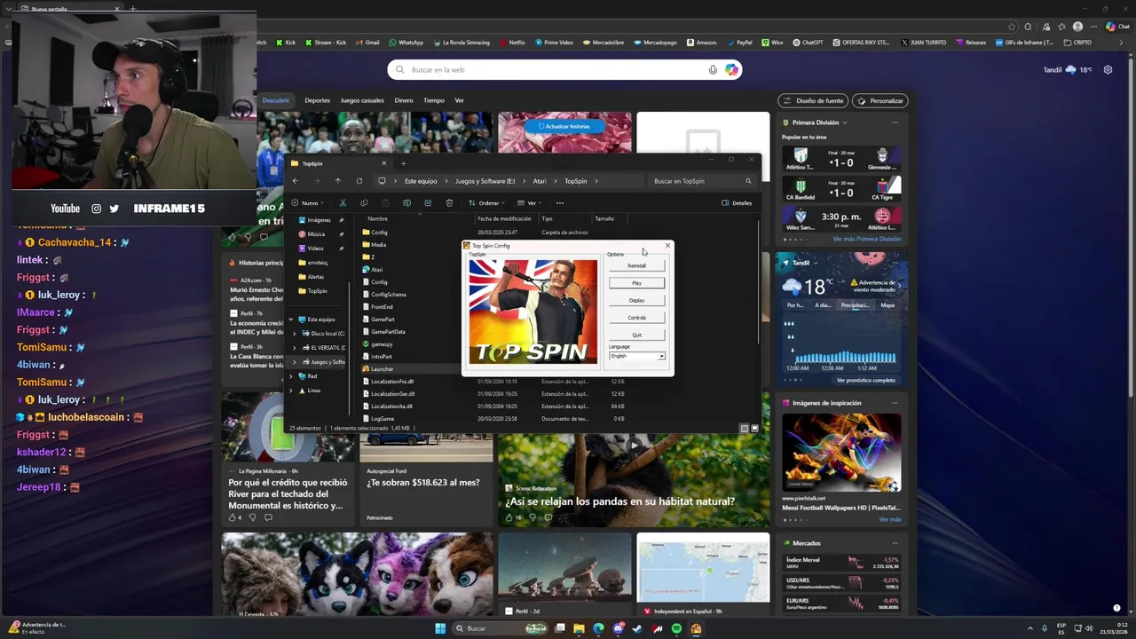Select Música in the Explorer sidebar
Image resolution: width=1136 pixels, height=639 pixels.
[x=316, y=234]
